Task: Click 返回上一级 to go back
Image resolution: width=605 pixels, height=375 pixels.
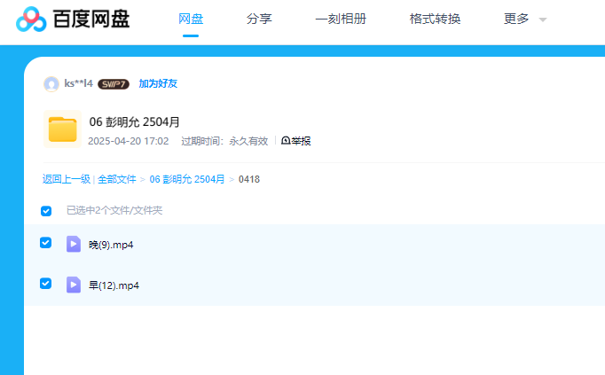Action: 66,179
